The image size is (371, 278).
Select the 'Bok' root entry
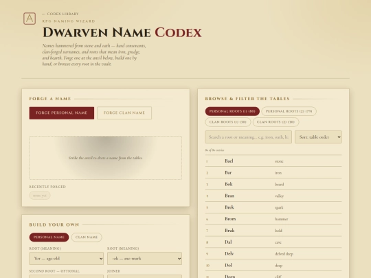[229, 184]
